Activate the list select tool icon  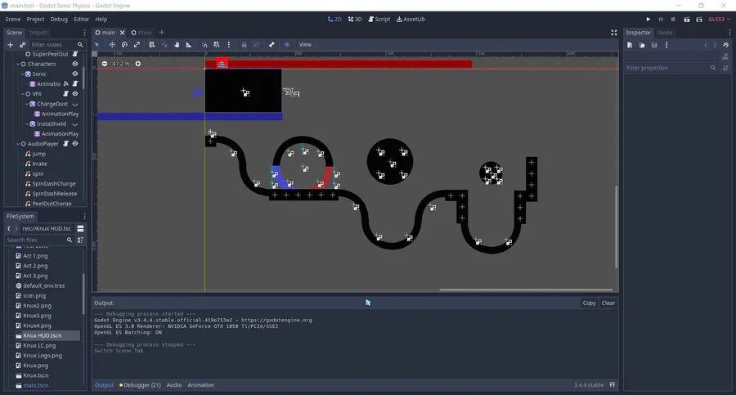tap(151, 45)
